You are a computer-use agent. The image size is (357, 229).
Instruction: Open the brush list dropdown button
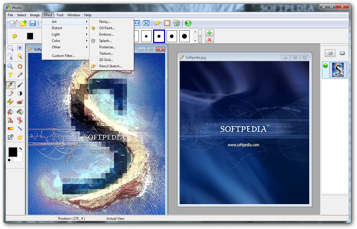200,36
